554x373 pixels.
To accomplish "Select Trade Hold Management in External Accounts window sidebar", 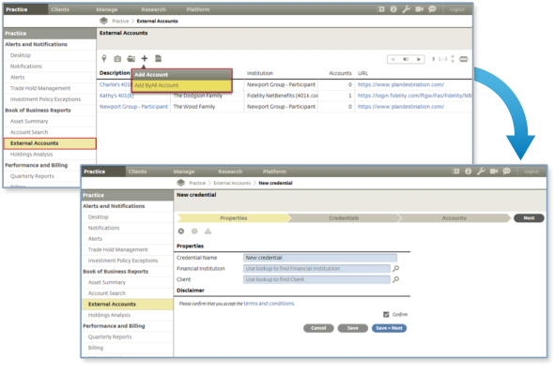I will click(x=40, y=88).
